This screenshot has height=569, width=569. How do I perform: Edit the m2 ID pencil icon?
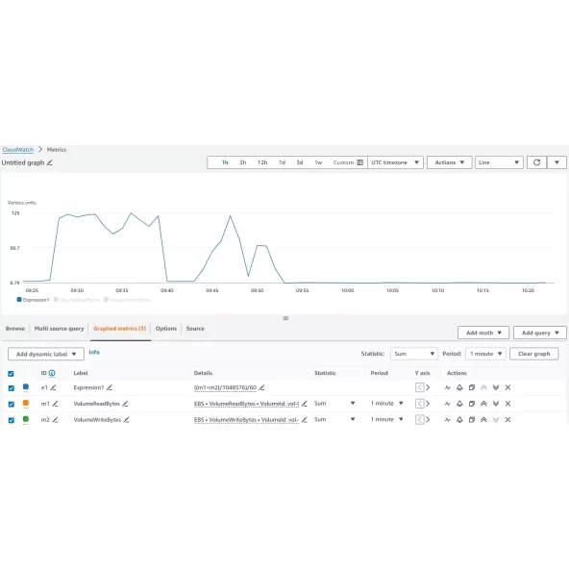[55, 419]
